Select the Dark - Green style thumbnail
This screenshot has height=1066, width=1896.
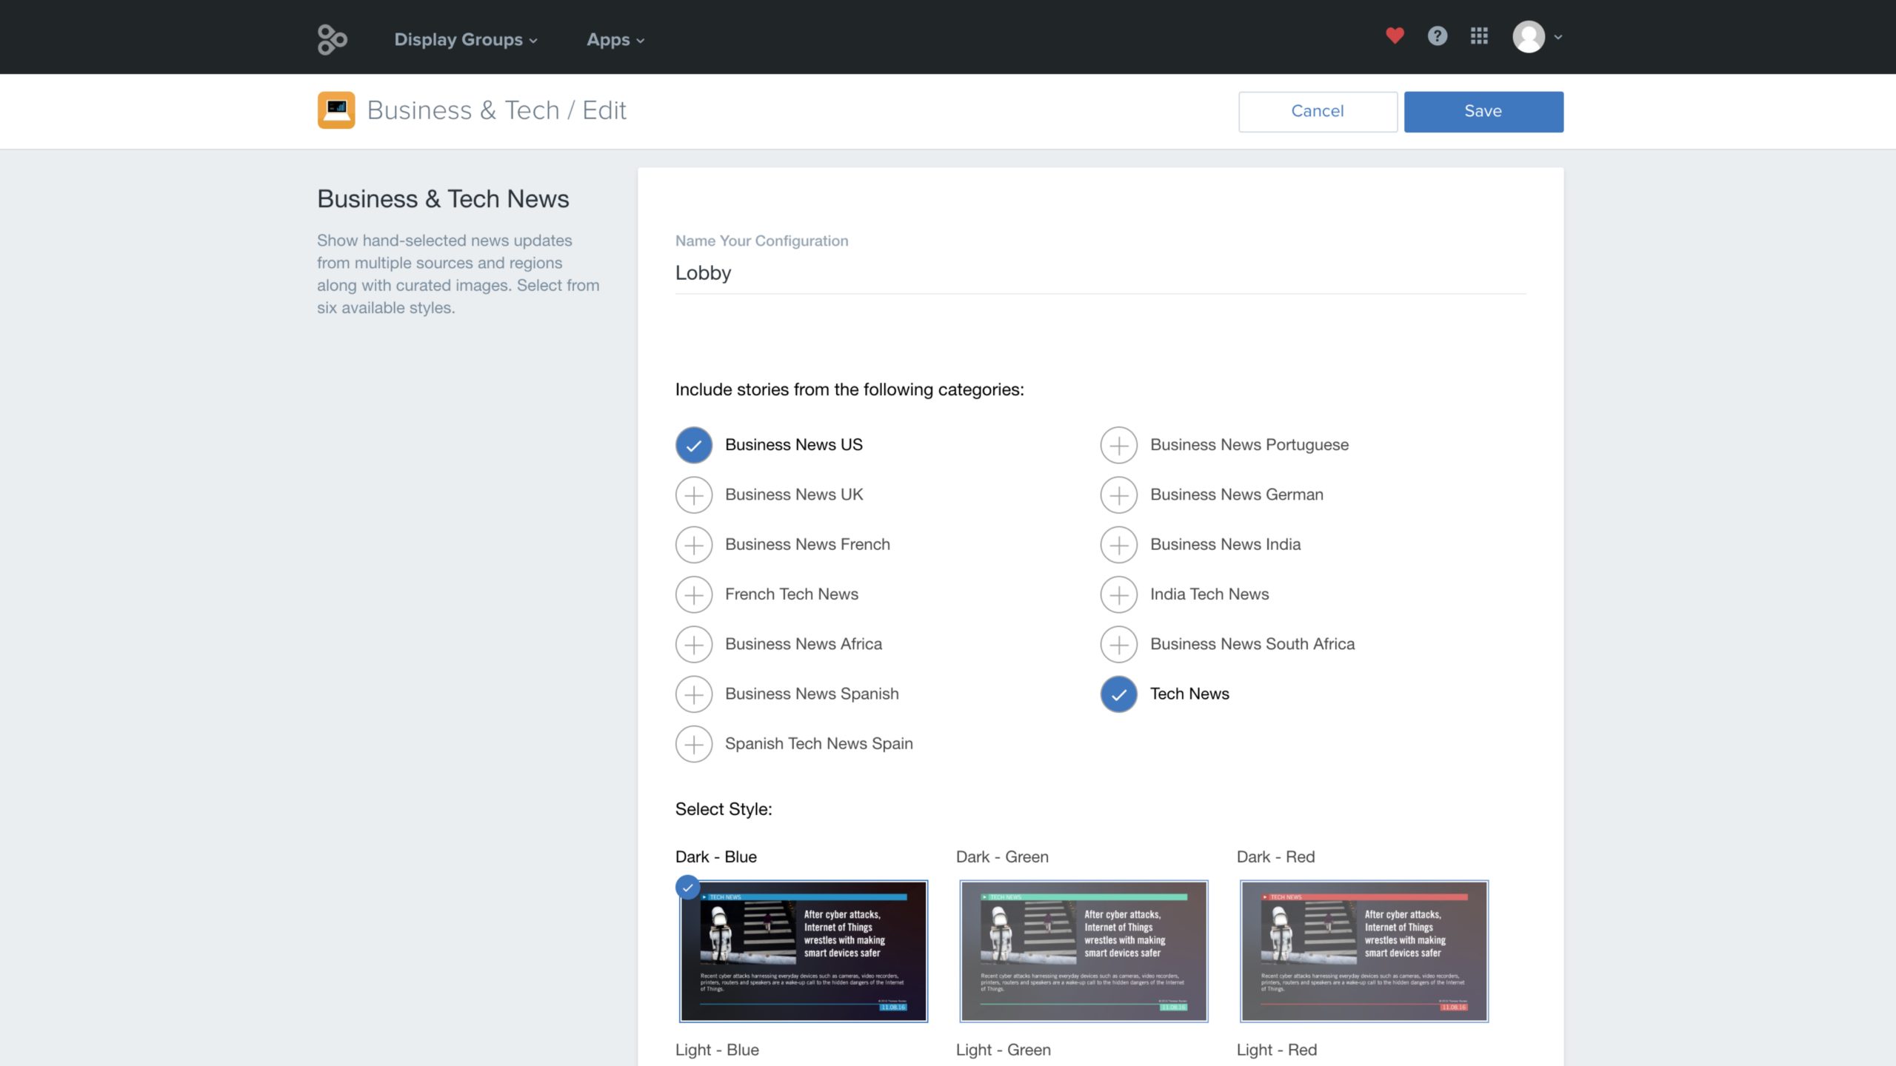[x=1083, y=951]
